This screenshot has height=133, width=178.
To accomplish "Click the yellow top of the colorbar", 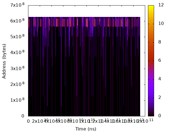I will coord(151,7).
